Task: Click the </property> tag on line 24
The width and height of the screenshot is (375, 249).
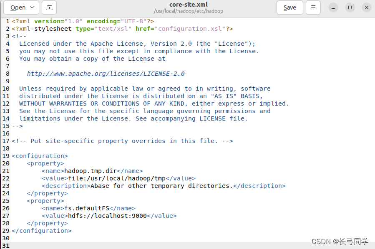Action: [48, 193]
